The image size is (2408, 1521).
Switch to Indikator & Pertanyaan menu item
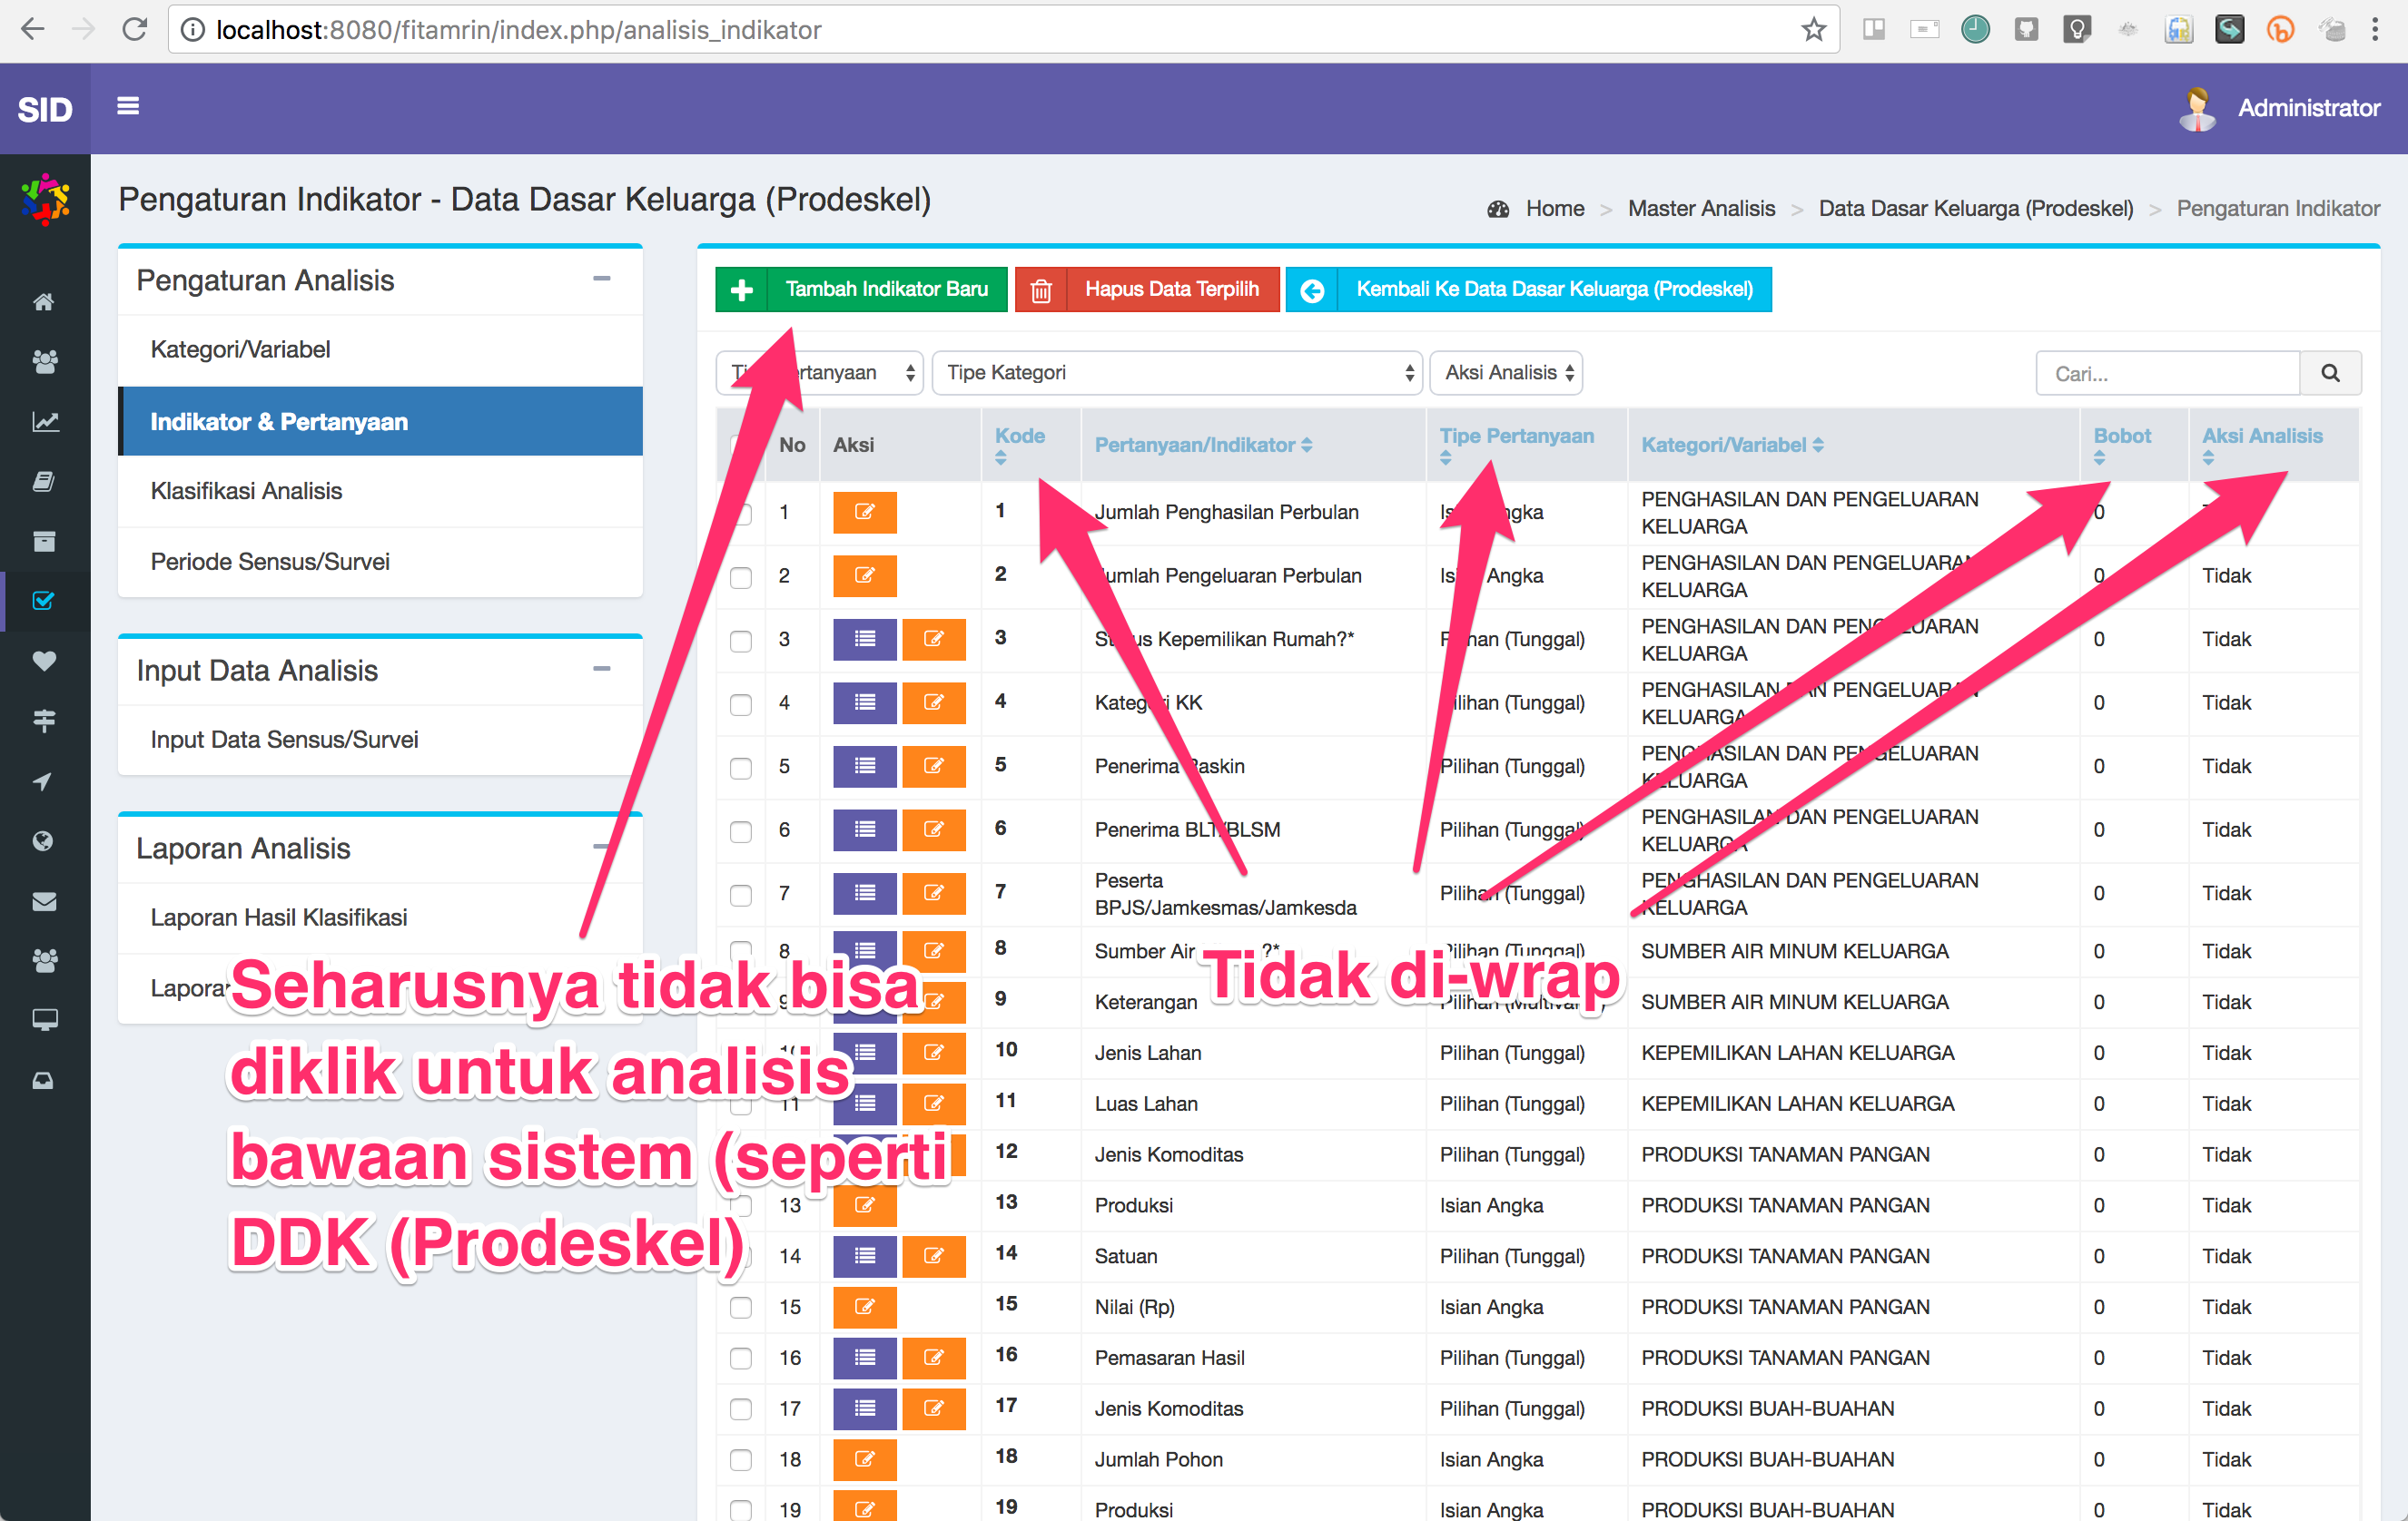pos(279,421)
